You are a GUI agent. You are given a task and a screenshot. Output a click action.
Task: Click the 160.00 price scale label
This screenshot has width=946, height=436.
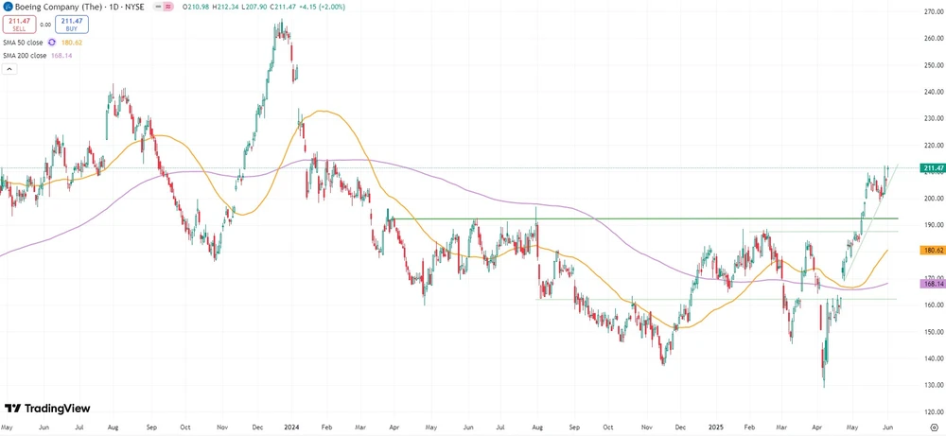click(933, 305)
